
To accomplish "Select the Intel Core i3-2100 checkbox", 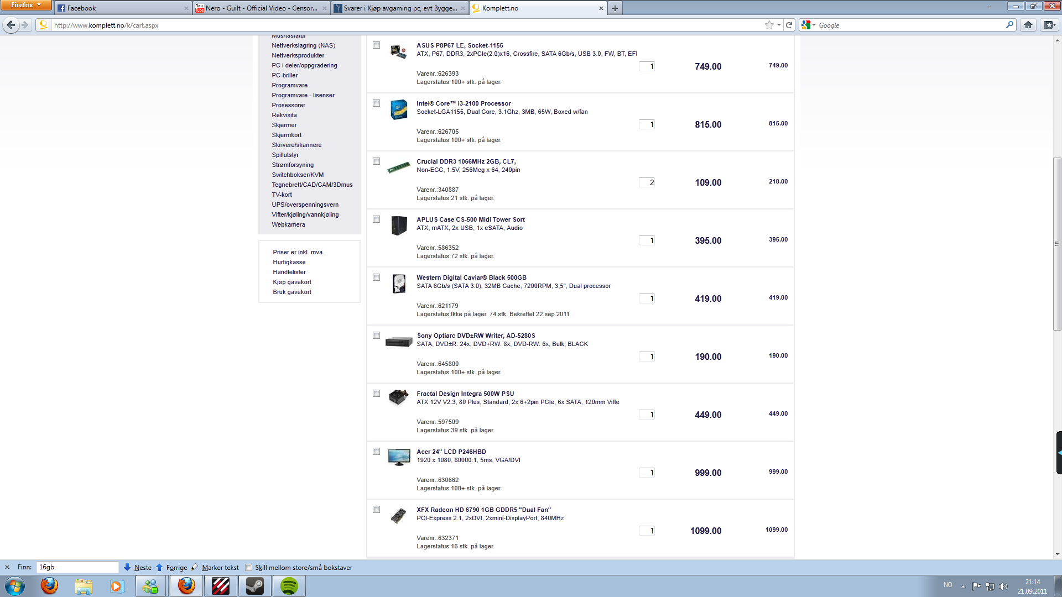I will tap(377, 103).
